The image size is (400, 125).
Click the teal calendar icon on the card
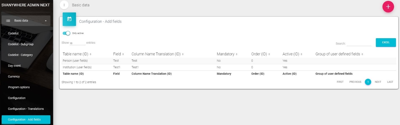(69, 19)
